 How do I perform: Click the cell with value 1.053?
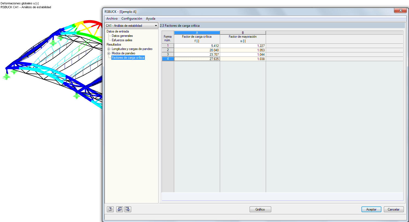point(243,50)
